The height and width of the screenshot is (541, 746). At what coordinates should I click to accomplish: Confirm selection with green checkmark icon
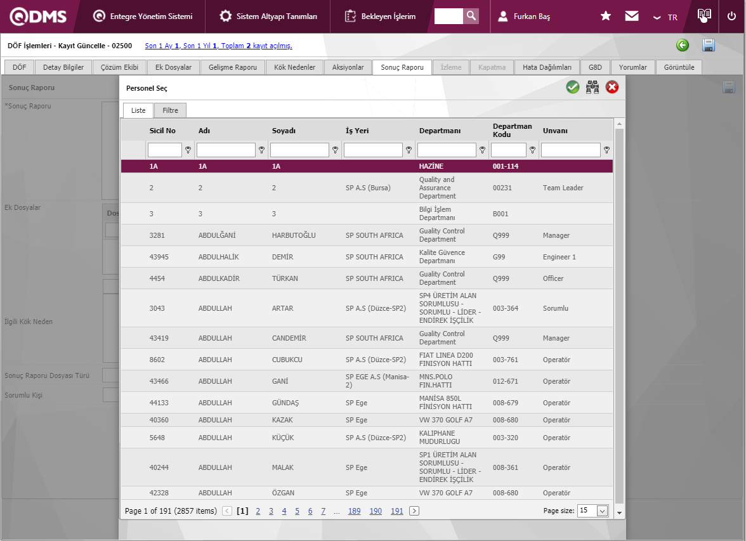tap(573, 88)
